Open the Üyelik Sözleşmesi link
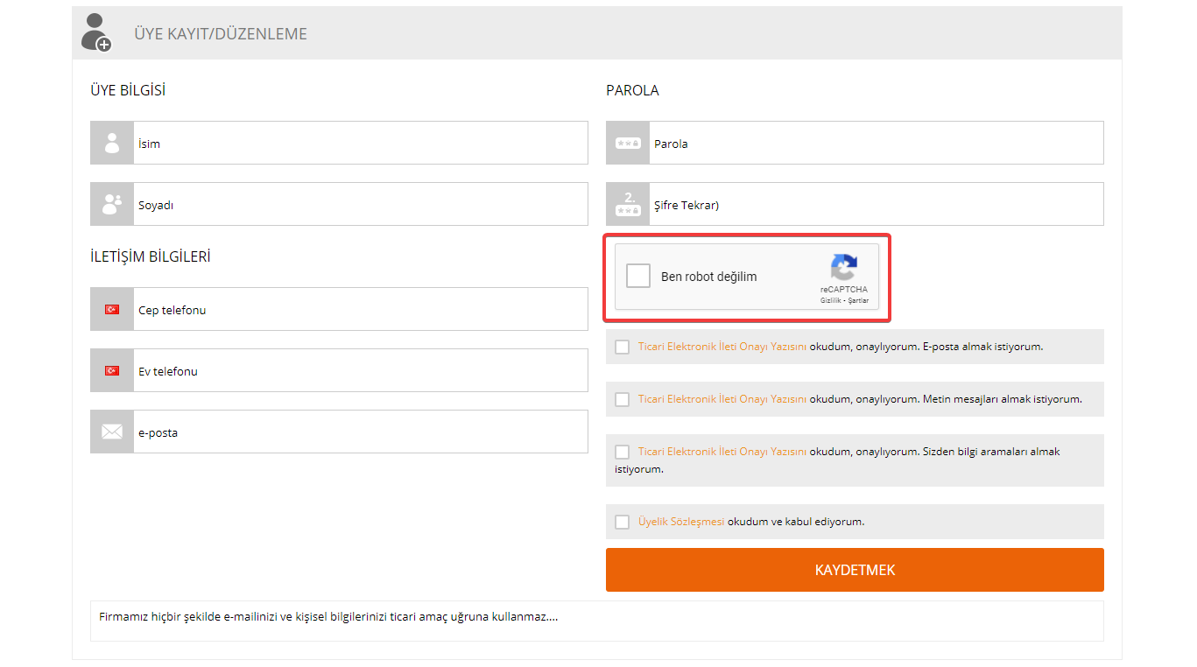 click(x=681, y=522)
